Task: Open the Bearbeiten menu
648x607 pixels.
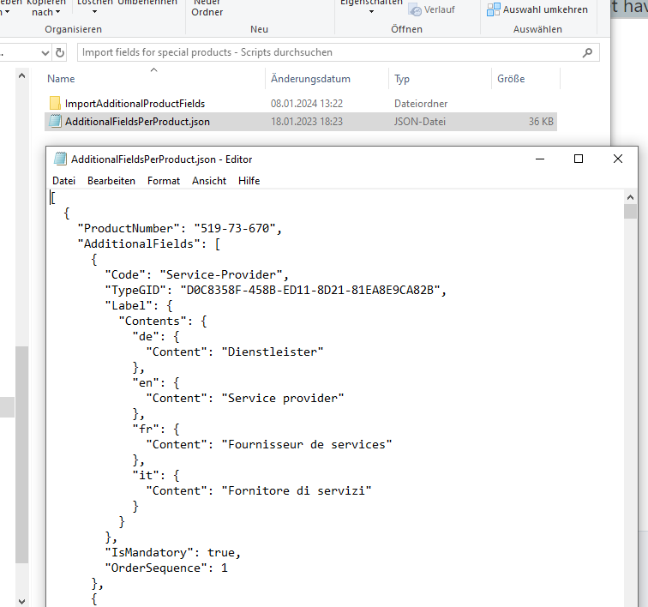Action: click(x=111, y=181)
